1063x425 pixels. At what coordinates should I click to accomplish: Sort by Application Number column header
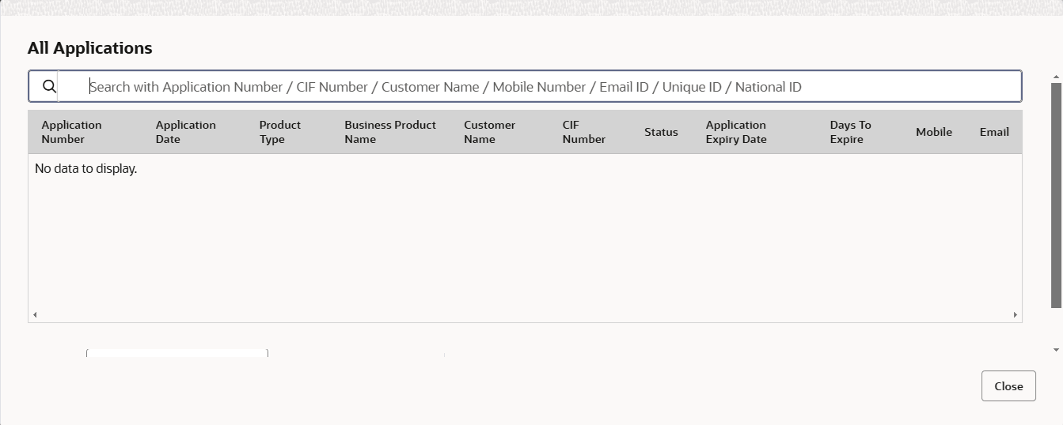coord(72,132)
